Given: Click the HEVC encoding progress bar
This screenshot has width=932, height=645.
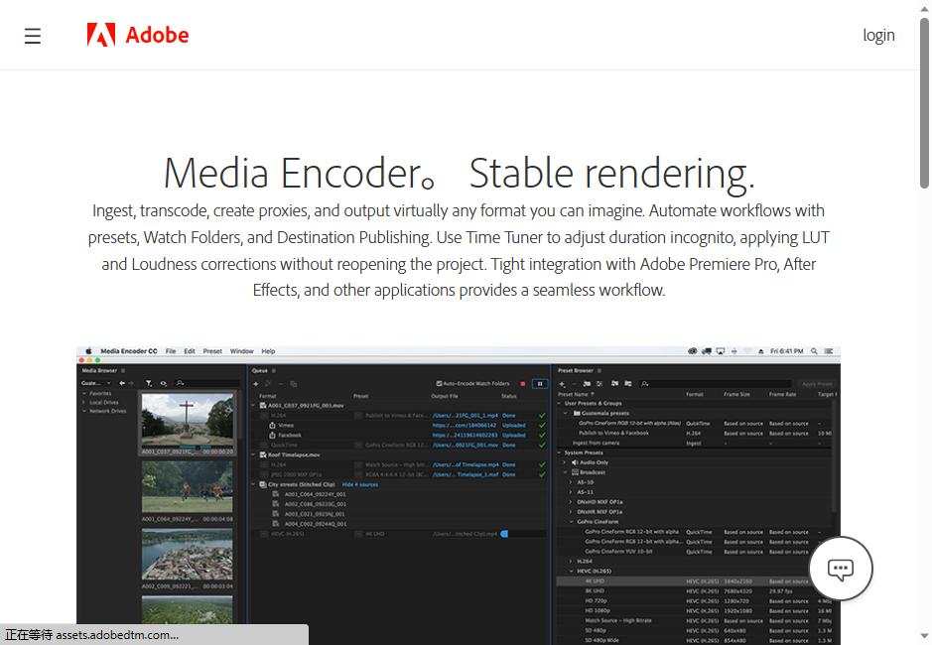Looking at the screenshot, I should (x=522, y=534).
